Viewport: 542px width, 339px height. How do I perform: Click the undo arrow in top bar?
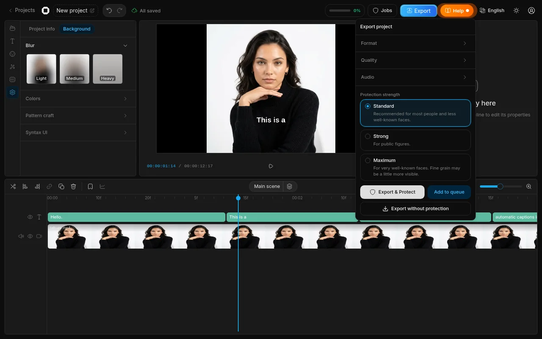(x=109, y=11)
